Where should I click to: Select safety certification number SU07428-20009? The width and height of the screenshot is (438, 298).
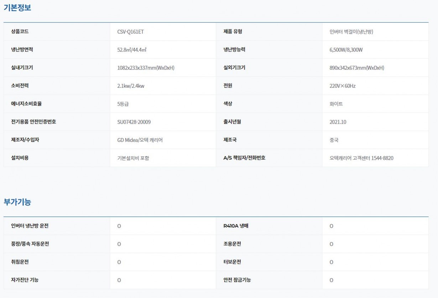pyautogui.click(x=134, y=122)
